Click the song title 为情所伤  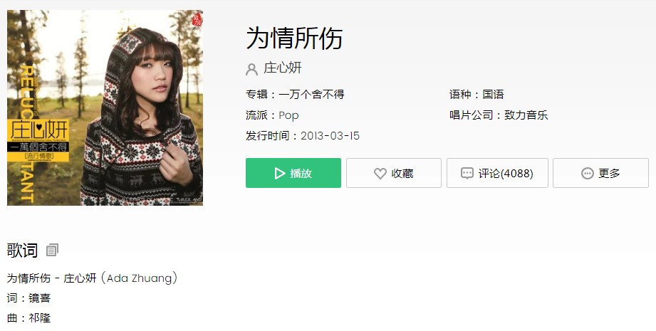294,38
